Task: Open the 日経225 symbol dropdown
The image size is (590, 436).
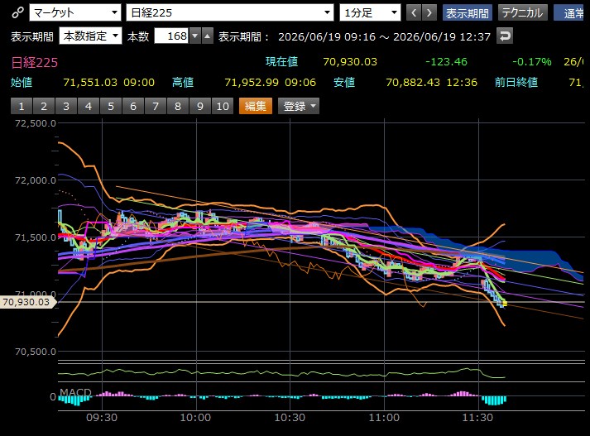Action: (x=230, y=12)
